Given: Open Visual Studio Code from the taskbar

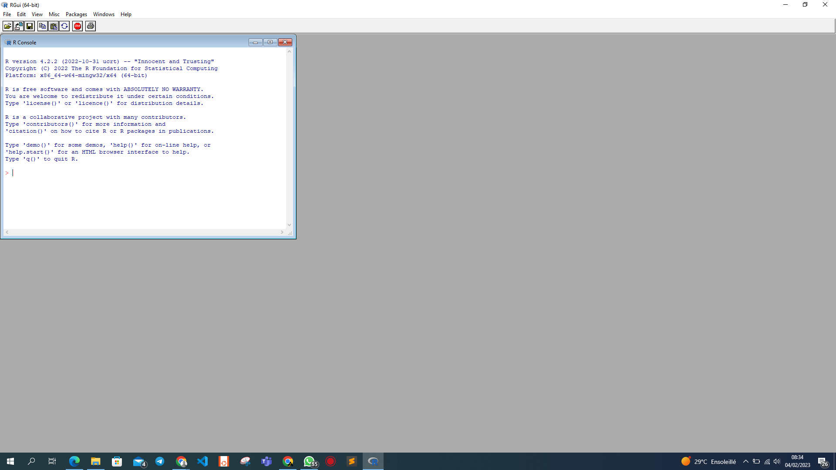Looking at the screenshot, I should [x=202, y=461].
